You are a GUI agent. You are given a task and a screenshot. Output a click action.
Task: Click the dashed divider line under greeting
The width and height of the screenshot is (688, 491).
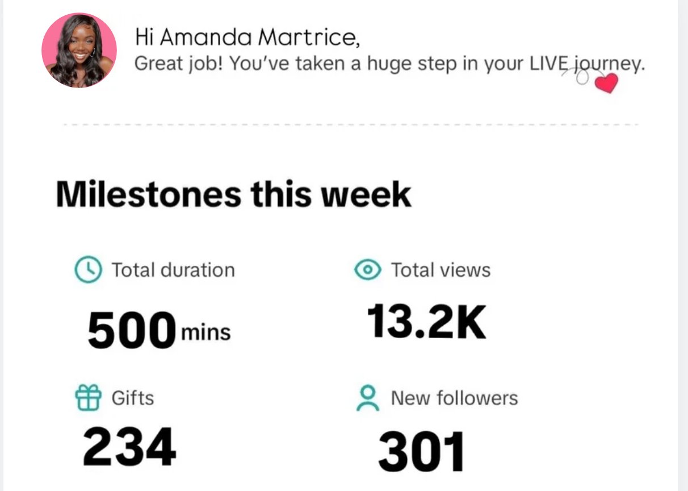coord(350,124)
